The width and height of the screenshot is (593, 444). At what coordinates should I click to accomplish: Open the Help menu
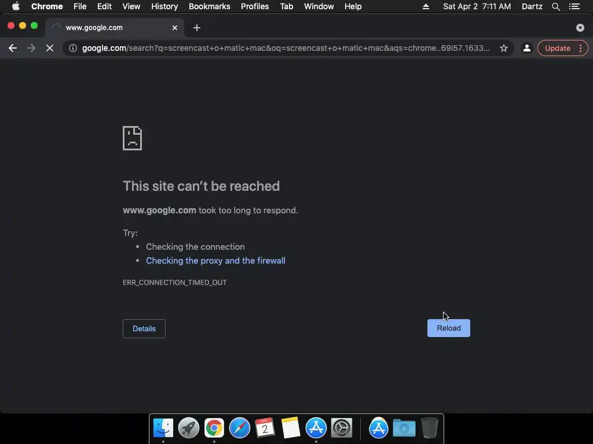[x=353, y=6]
